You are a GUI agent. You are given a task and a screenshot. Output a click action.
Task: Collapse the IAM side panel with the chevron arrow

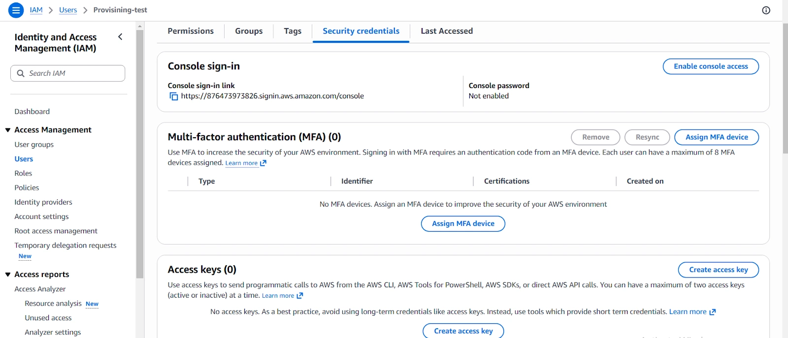coord(120,37)
